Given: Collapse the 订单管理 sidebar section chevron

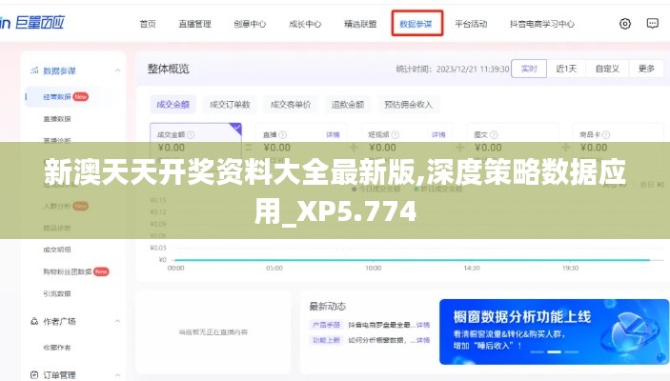Looking at the screenshot, I should click(117, 375).
